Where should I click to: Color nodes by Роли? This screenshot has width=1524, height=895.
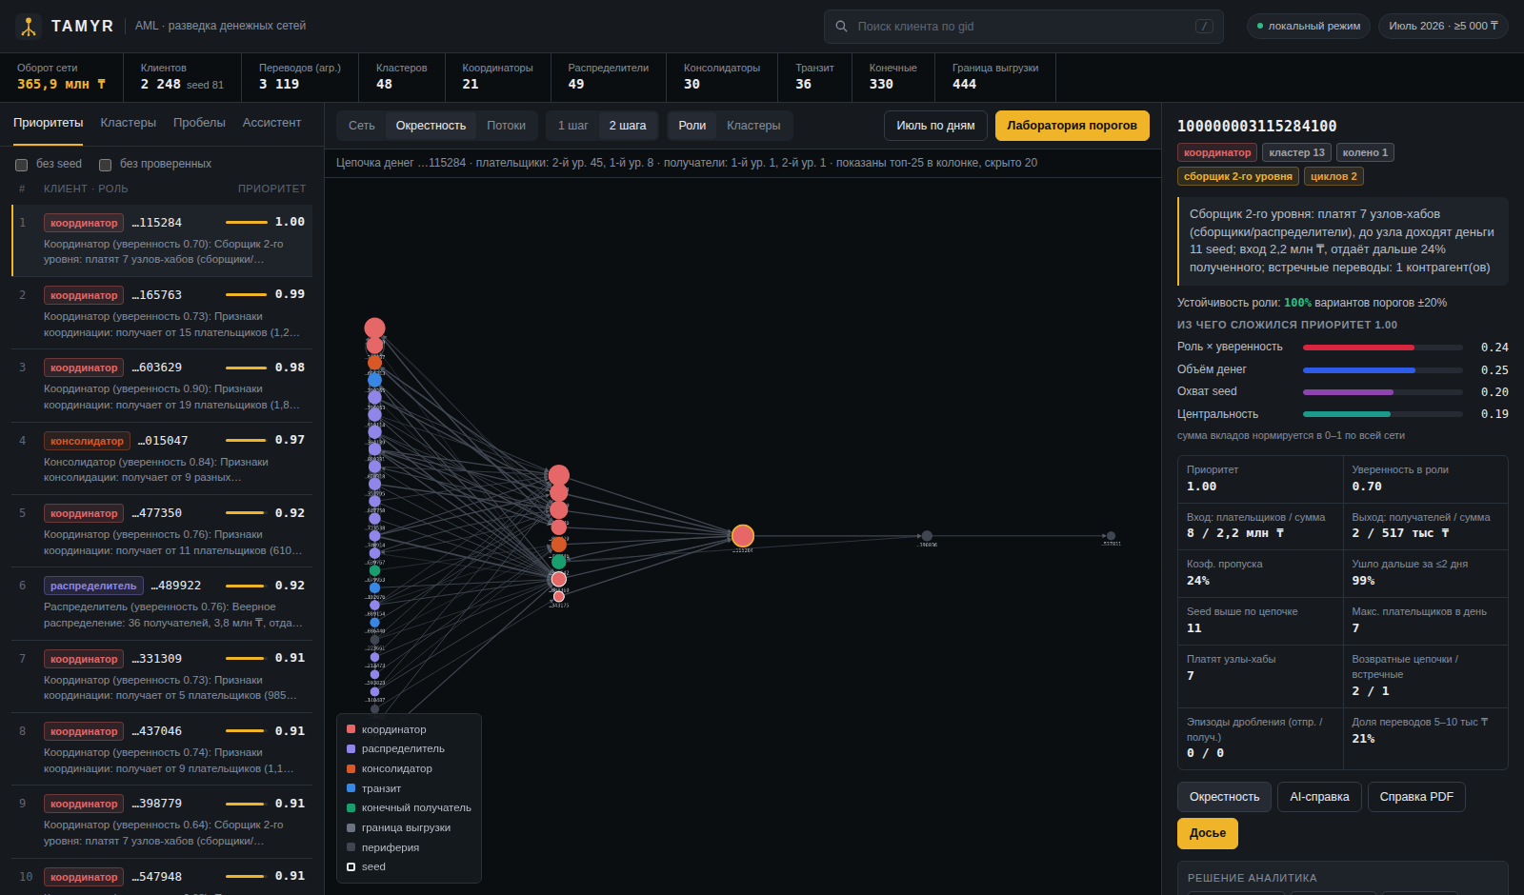point(692,126)
